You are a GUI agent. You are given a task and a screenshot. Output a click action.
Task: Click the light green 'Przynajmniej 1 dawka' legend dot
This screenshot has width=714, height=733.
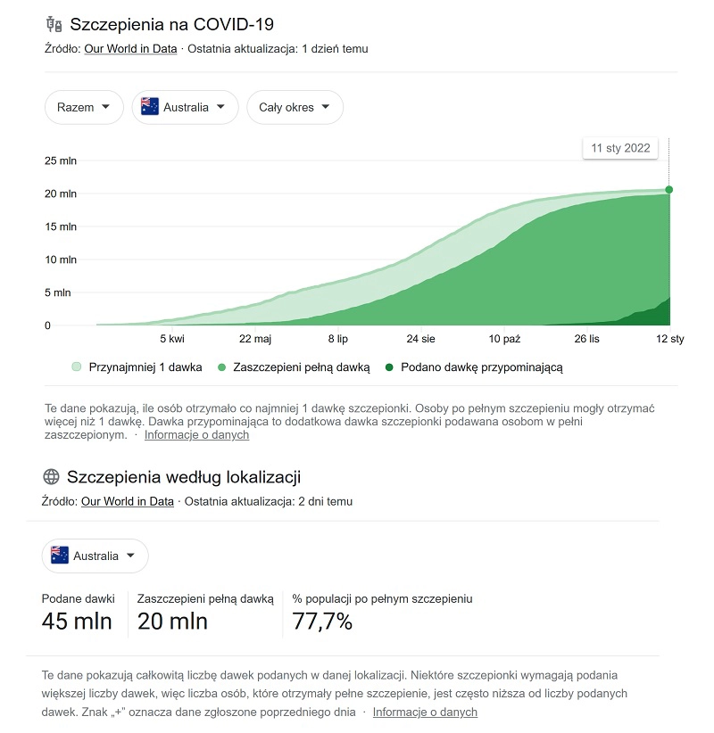coord(77,366)
